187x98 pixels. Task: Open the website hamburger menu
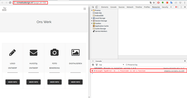(x=85, y=9)
